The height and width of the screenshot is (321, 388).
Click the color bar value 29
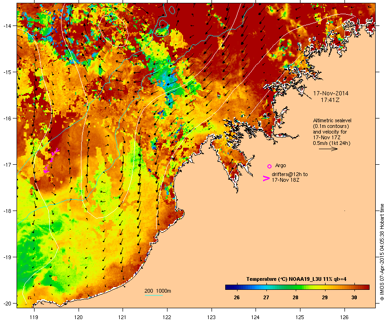click(325, 297)
